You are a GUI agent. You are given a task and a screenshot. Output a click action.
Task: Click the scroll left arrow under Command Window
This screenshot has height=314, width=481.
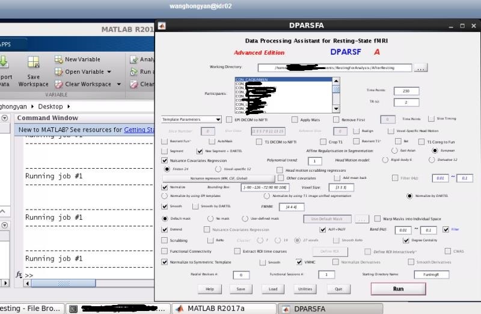pyautogui.click(x=27, y=283)
